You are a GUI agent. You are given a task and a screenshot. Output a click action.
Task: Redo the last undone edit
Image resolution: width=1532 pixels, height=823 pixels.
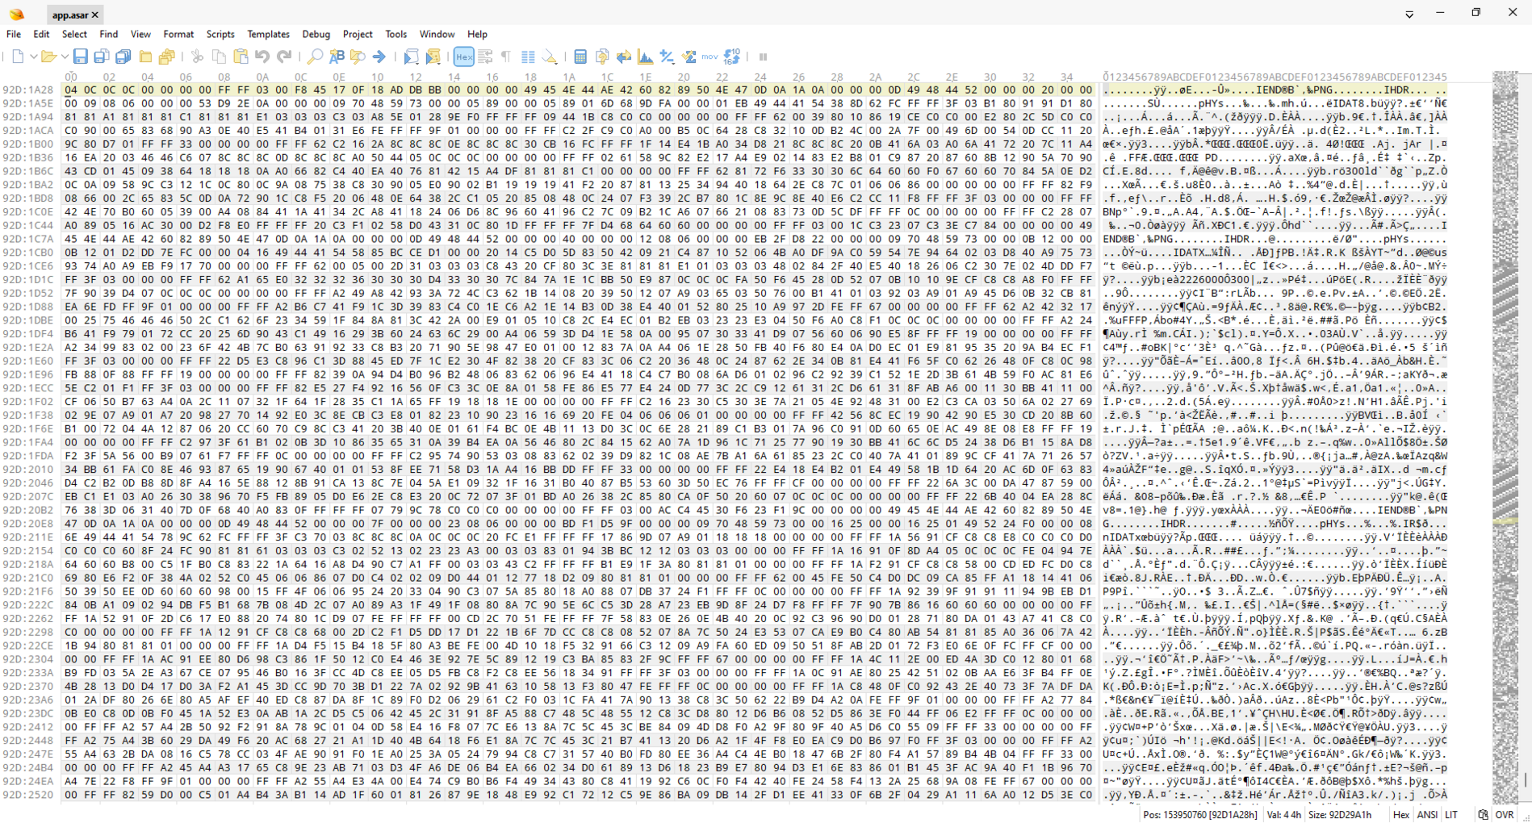tap(284, 56)
